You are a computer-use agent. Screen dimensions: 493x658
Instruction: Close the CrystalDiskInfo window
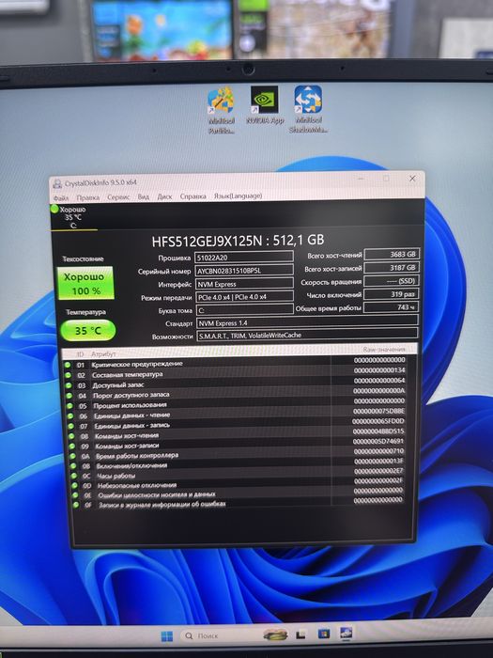pos(412,179)
